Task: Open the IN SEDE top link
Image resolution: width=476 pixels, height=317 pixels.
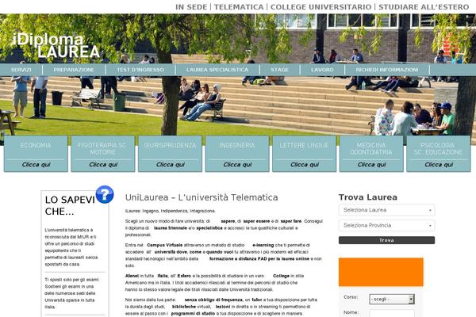Action: coord(191,7)
